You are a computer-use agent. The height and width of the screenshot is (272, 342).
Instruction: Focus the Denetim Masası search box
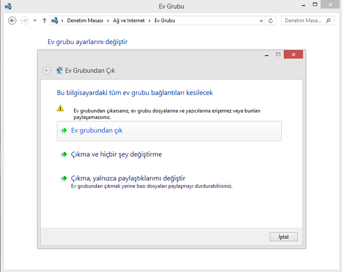pos(308,21)
